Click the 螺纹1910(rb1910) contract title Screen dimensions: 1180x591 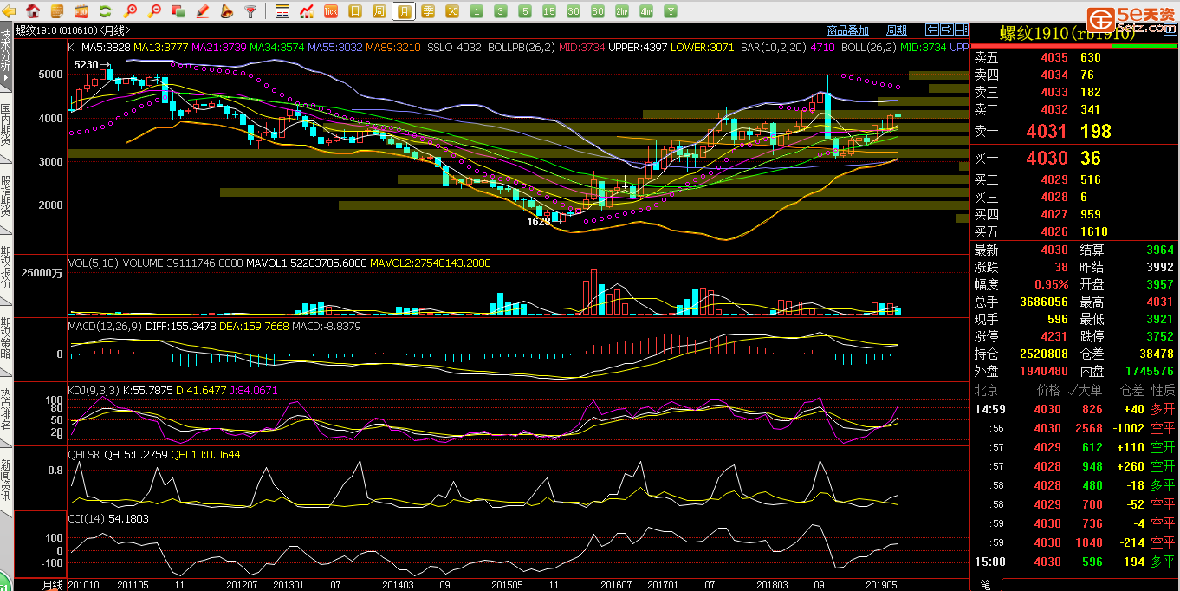(x=1067, y=33)
